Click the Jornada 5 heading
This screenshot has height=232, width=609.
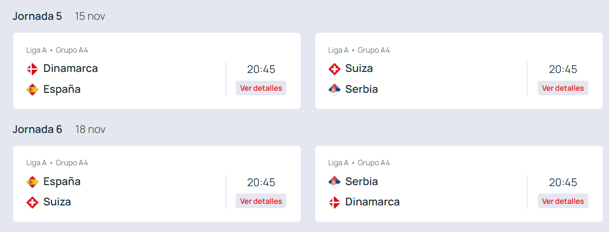coord(37,16)
